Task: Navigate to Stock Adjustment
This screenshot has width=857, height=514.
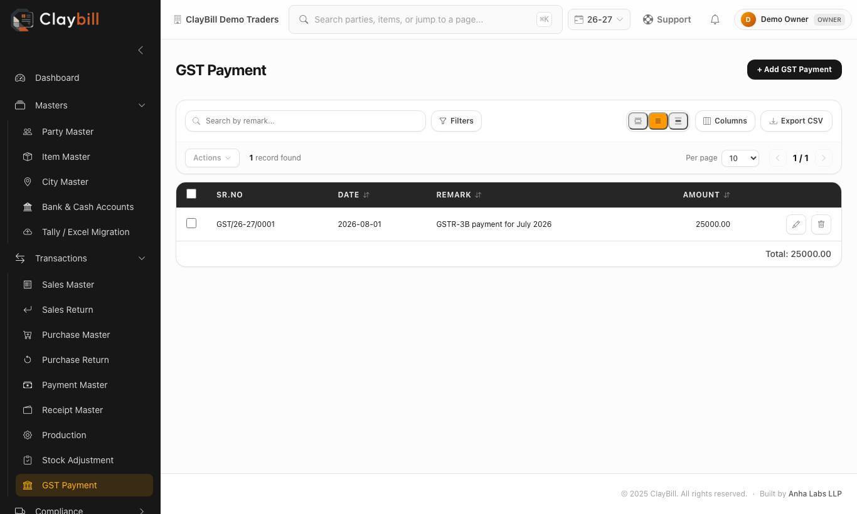Action: pyautogui.click(x=84, y=460)
